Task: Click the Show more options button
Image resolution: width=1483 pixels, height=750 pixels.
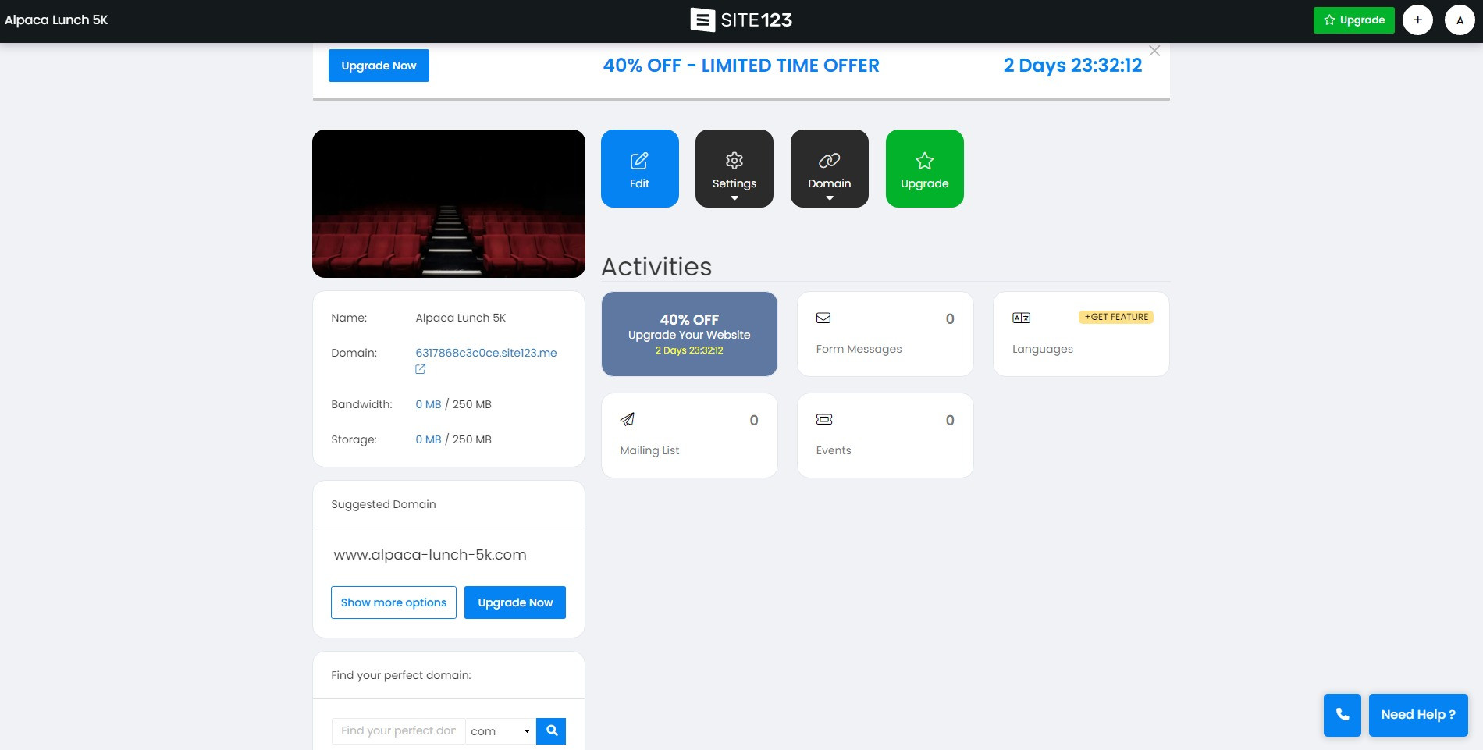Action: [393, 602]
